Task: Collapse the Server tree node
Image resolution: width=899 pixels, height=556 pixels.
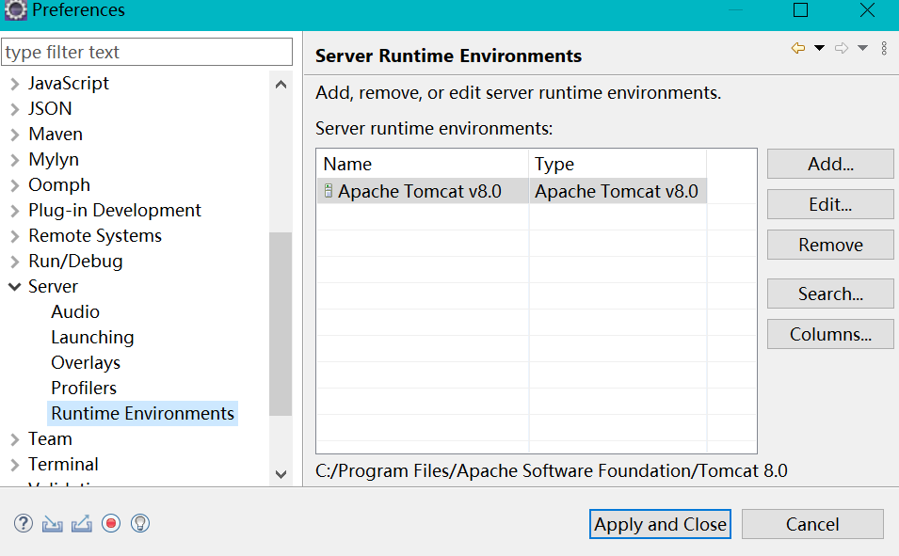Action: pyautogui.click(x=14, y=287)
